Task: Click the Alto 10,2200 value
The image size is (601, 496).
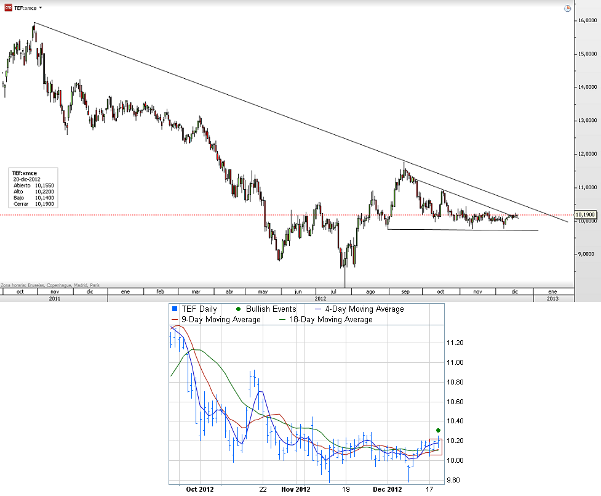Action: [x=44, y=192]
